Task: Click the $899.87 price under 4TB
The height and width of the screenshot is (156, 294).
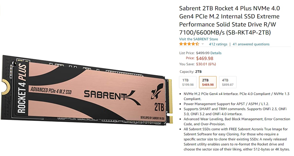Action: pyautogui.click(x=228, y=85)
